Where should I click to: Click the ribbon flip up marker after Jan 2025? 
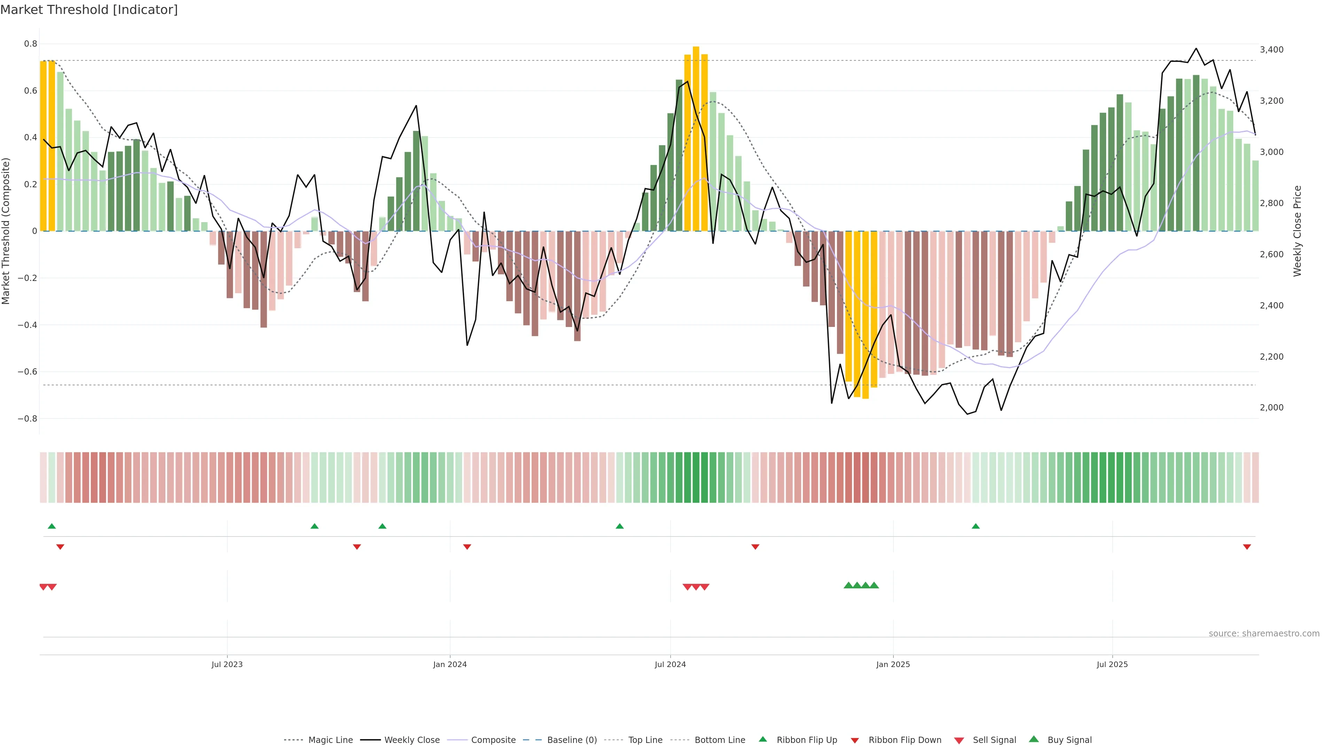(975, 526)
